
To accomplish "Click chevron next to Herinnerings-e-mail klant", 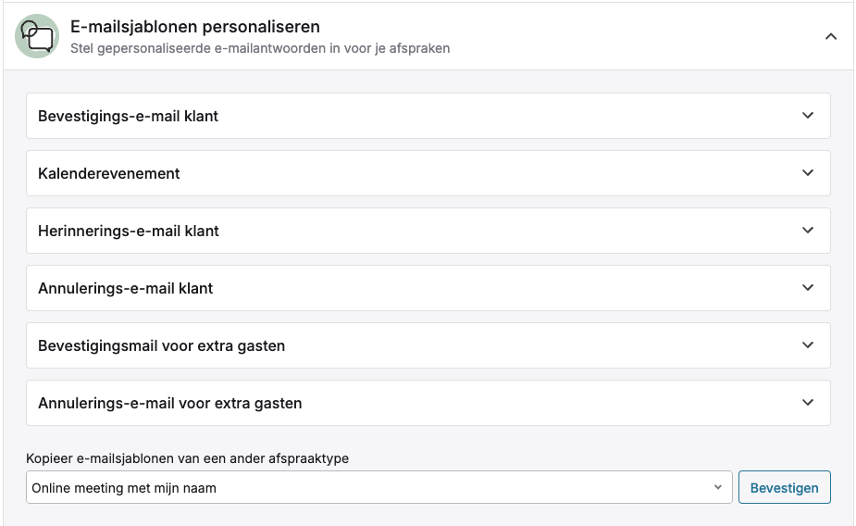I will tap(807, 230).
